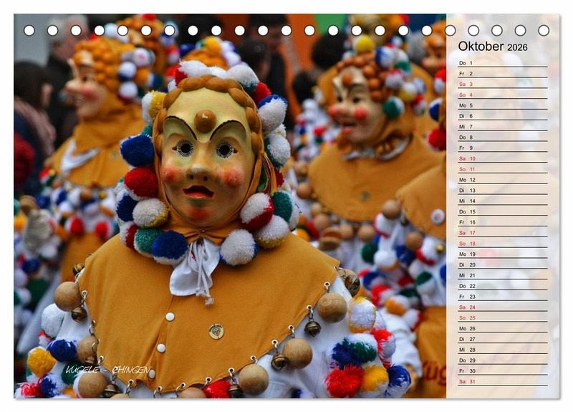The image size is (573, 412).
Task: Click the leftmost spiral binding hole
Action: tap(29, 30)
